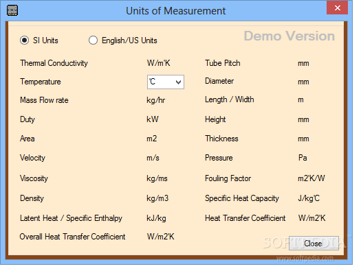This screenshot has height=271, width=361.
Task: Click the Tube Pitch label
Action: tap(223, 63)
